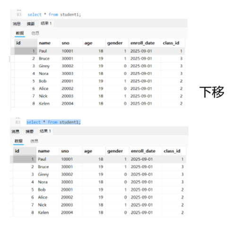Switch to 数据 subtab in upper panel

[20, 33]
